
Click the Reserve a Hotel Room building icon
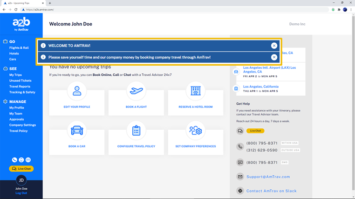click(x=195, y=91)
